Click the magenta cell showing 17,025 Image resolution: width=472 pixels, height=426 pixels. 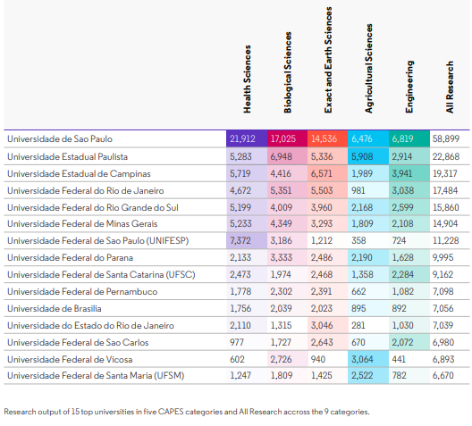coord(287,138)
